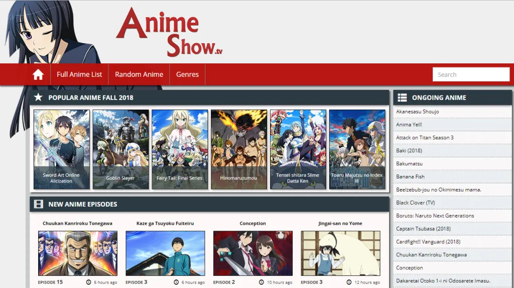This screenshot has width=514, height=288.
Task: Click the list icon beside Ongoing Anime
Action: [402, 98]
